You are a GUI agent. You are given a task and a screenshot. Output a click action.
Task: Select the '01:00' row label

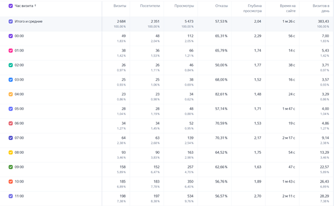(x=19, y=51)
